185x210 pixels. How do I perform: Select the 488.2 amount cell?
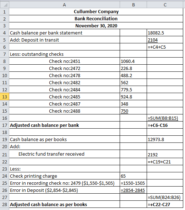tap(133, 75)
